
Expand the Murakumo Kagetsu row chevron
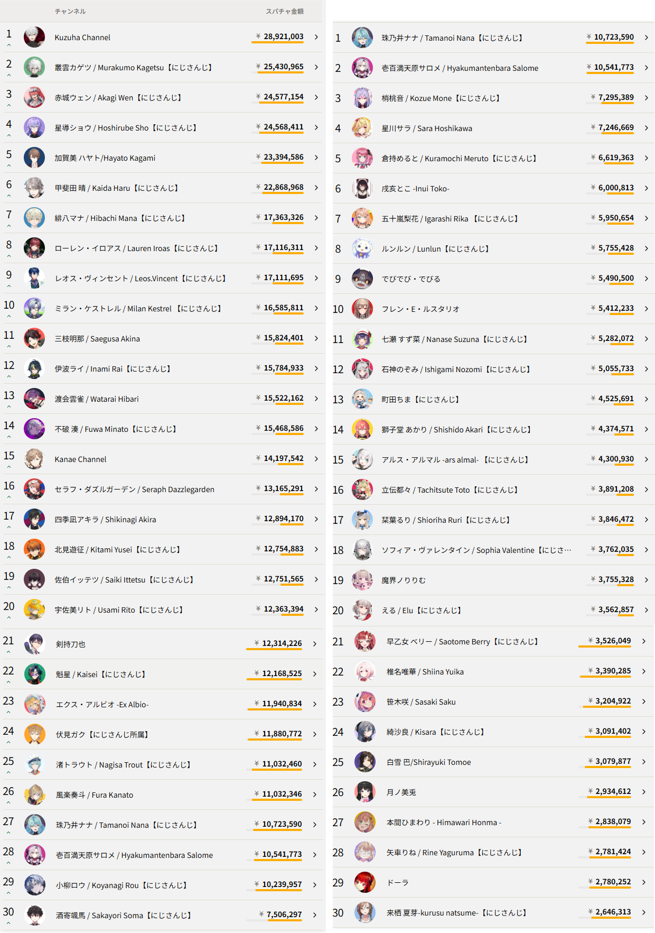316,67
